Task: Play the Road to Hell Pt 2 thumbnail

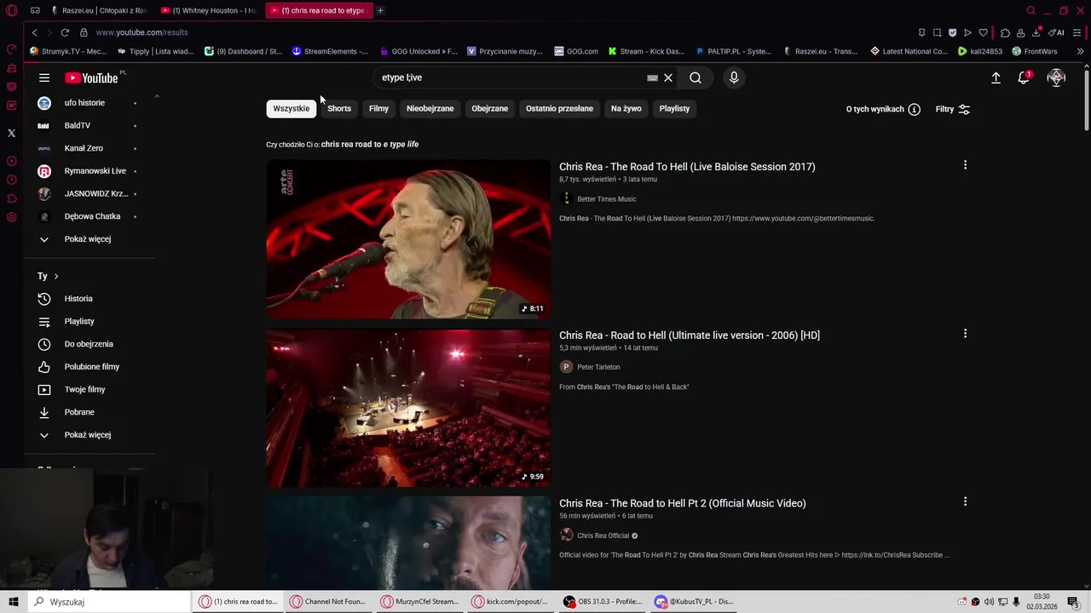Action: pyautogui.click(x=408, y=543)
